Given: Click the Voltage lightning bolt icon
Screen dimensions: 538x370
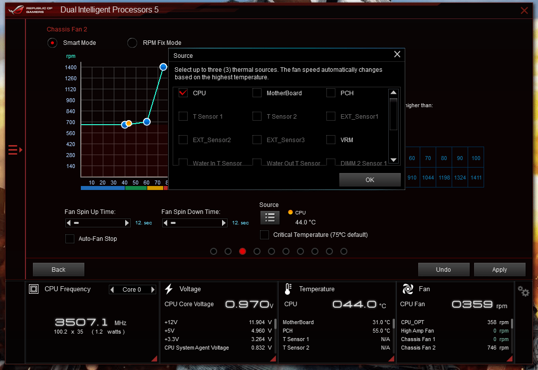Looking at the screenshot, I should [x=169, y=289].
